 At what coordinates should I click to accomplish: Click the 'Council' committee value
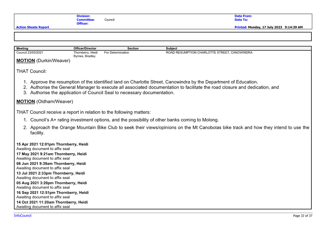tap(109, 20)
